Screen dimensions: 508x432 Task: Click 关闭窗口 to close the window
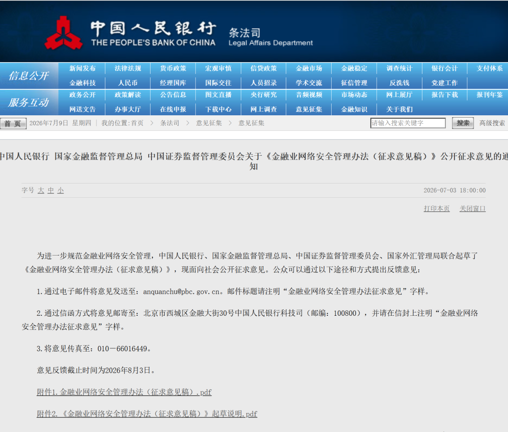point(472,208)
